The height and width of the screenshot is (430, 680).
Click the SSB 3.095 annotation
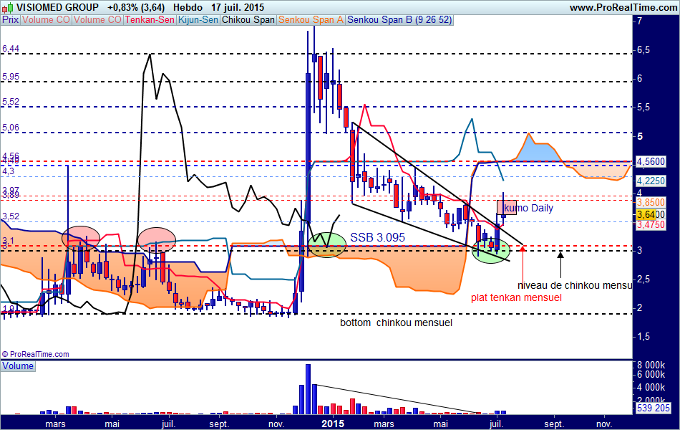(377, 237)
